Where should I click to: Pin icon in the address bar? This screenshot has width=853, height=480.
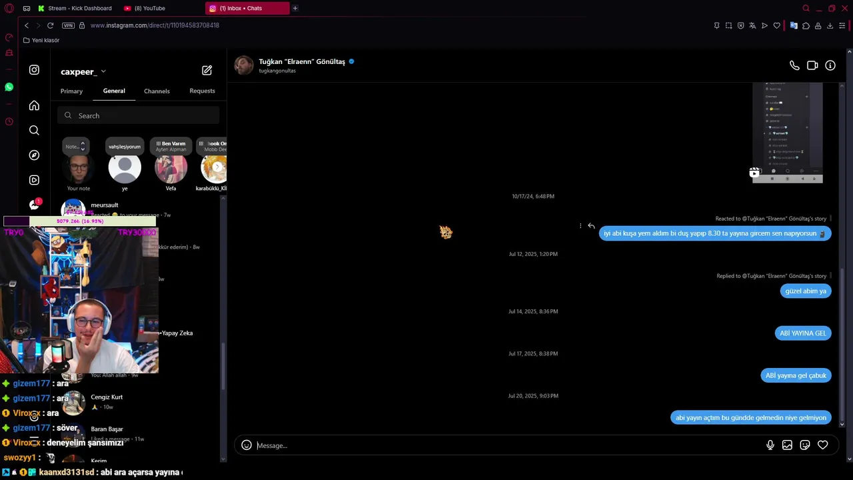716,25
